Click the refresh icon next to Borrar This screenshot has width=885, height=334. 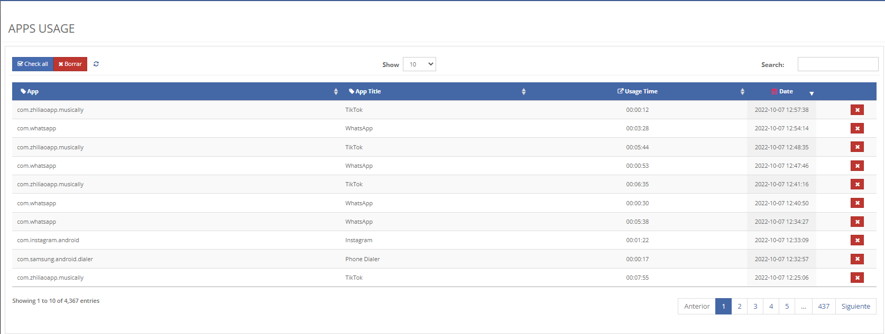pyautogui.click(x=96, y=64)
